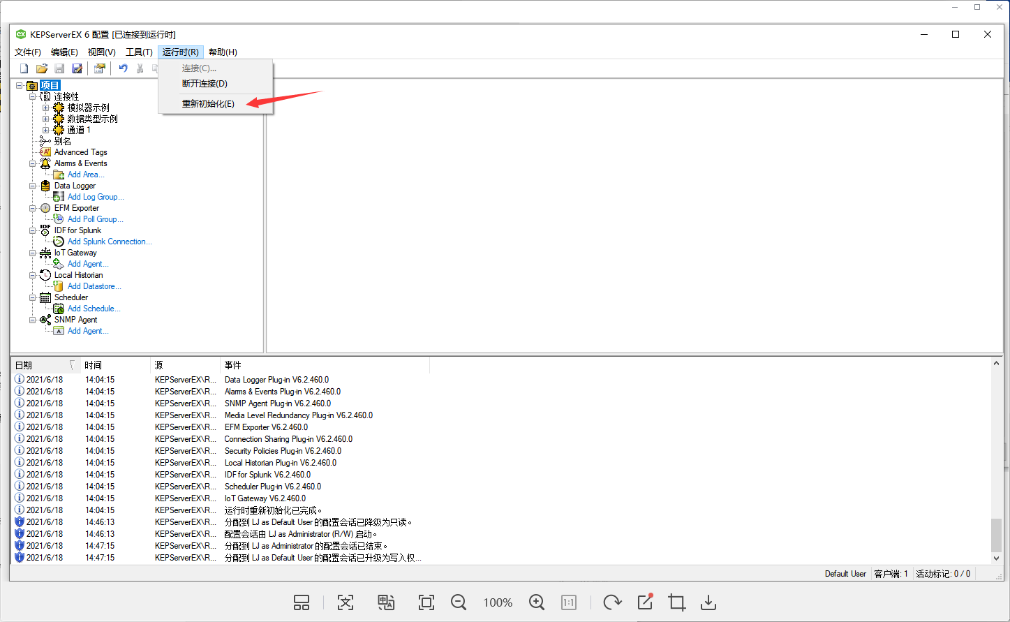Open the 帮助(H) menu
The height and width of the screenshot is (622, 1010).
pos(223,52)
